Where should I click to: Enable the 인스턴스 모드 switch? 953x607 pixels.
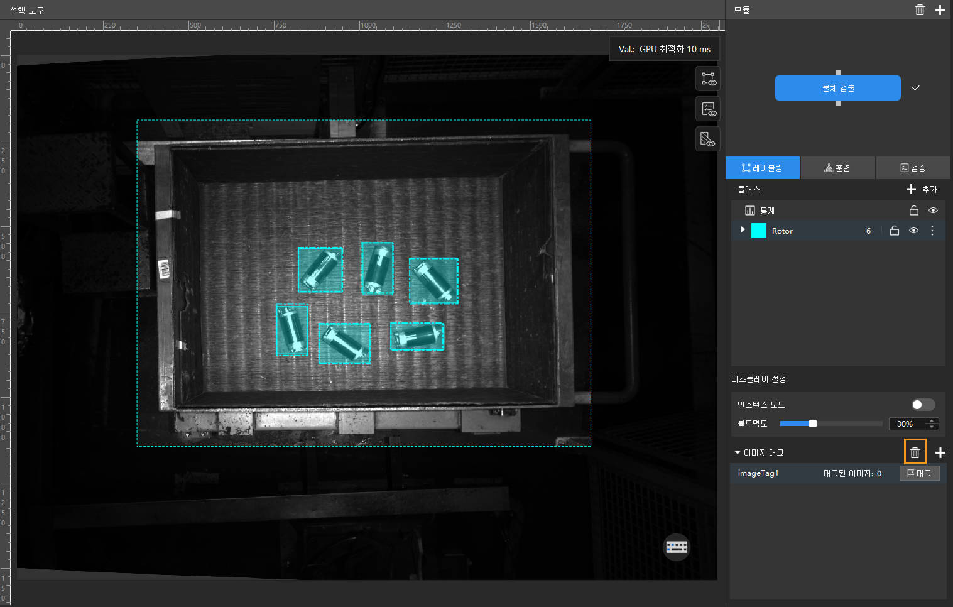(x=923, y=405)
